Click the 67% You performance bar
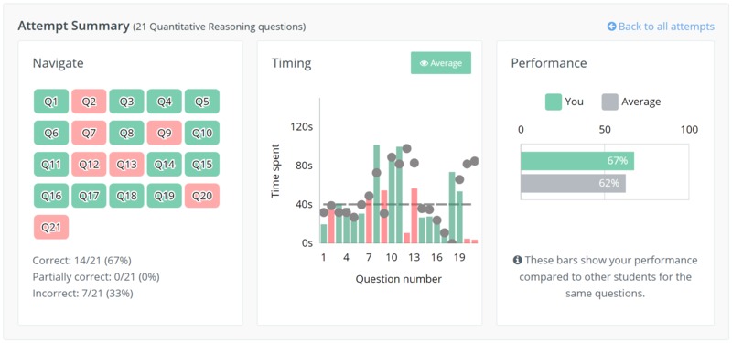Screen dimensions: 732x343 click(x=577, y=161)
